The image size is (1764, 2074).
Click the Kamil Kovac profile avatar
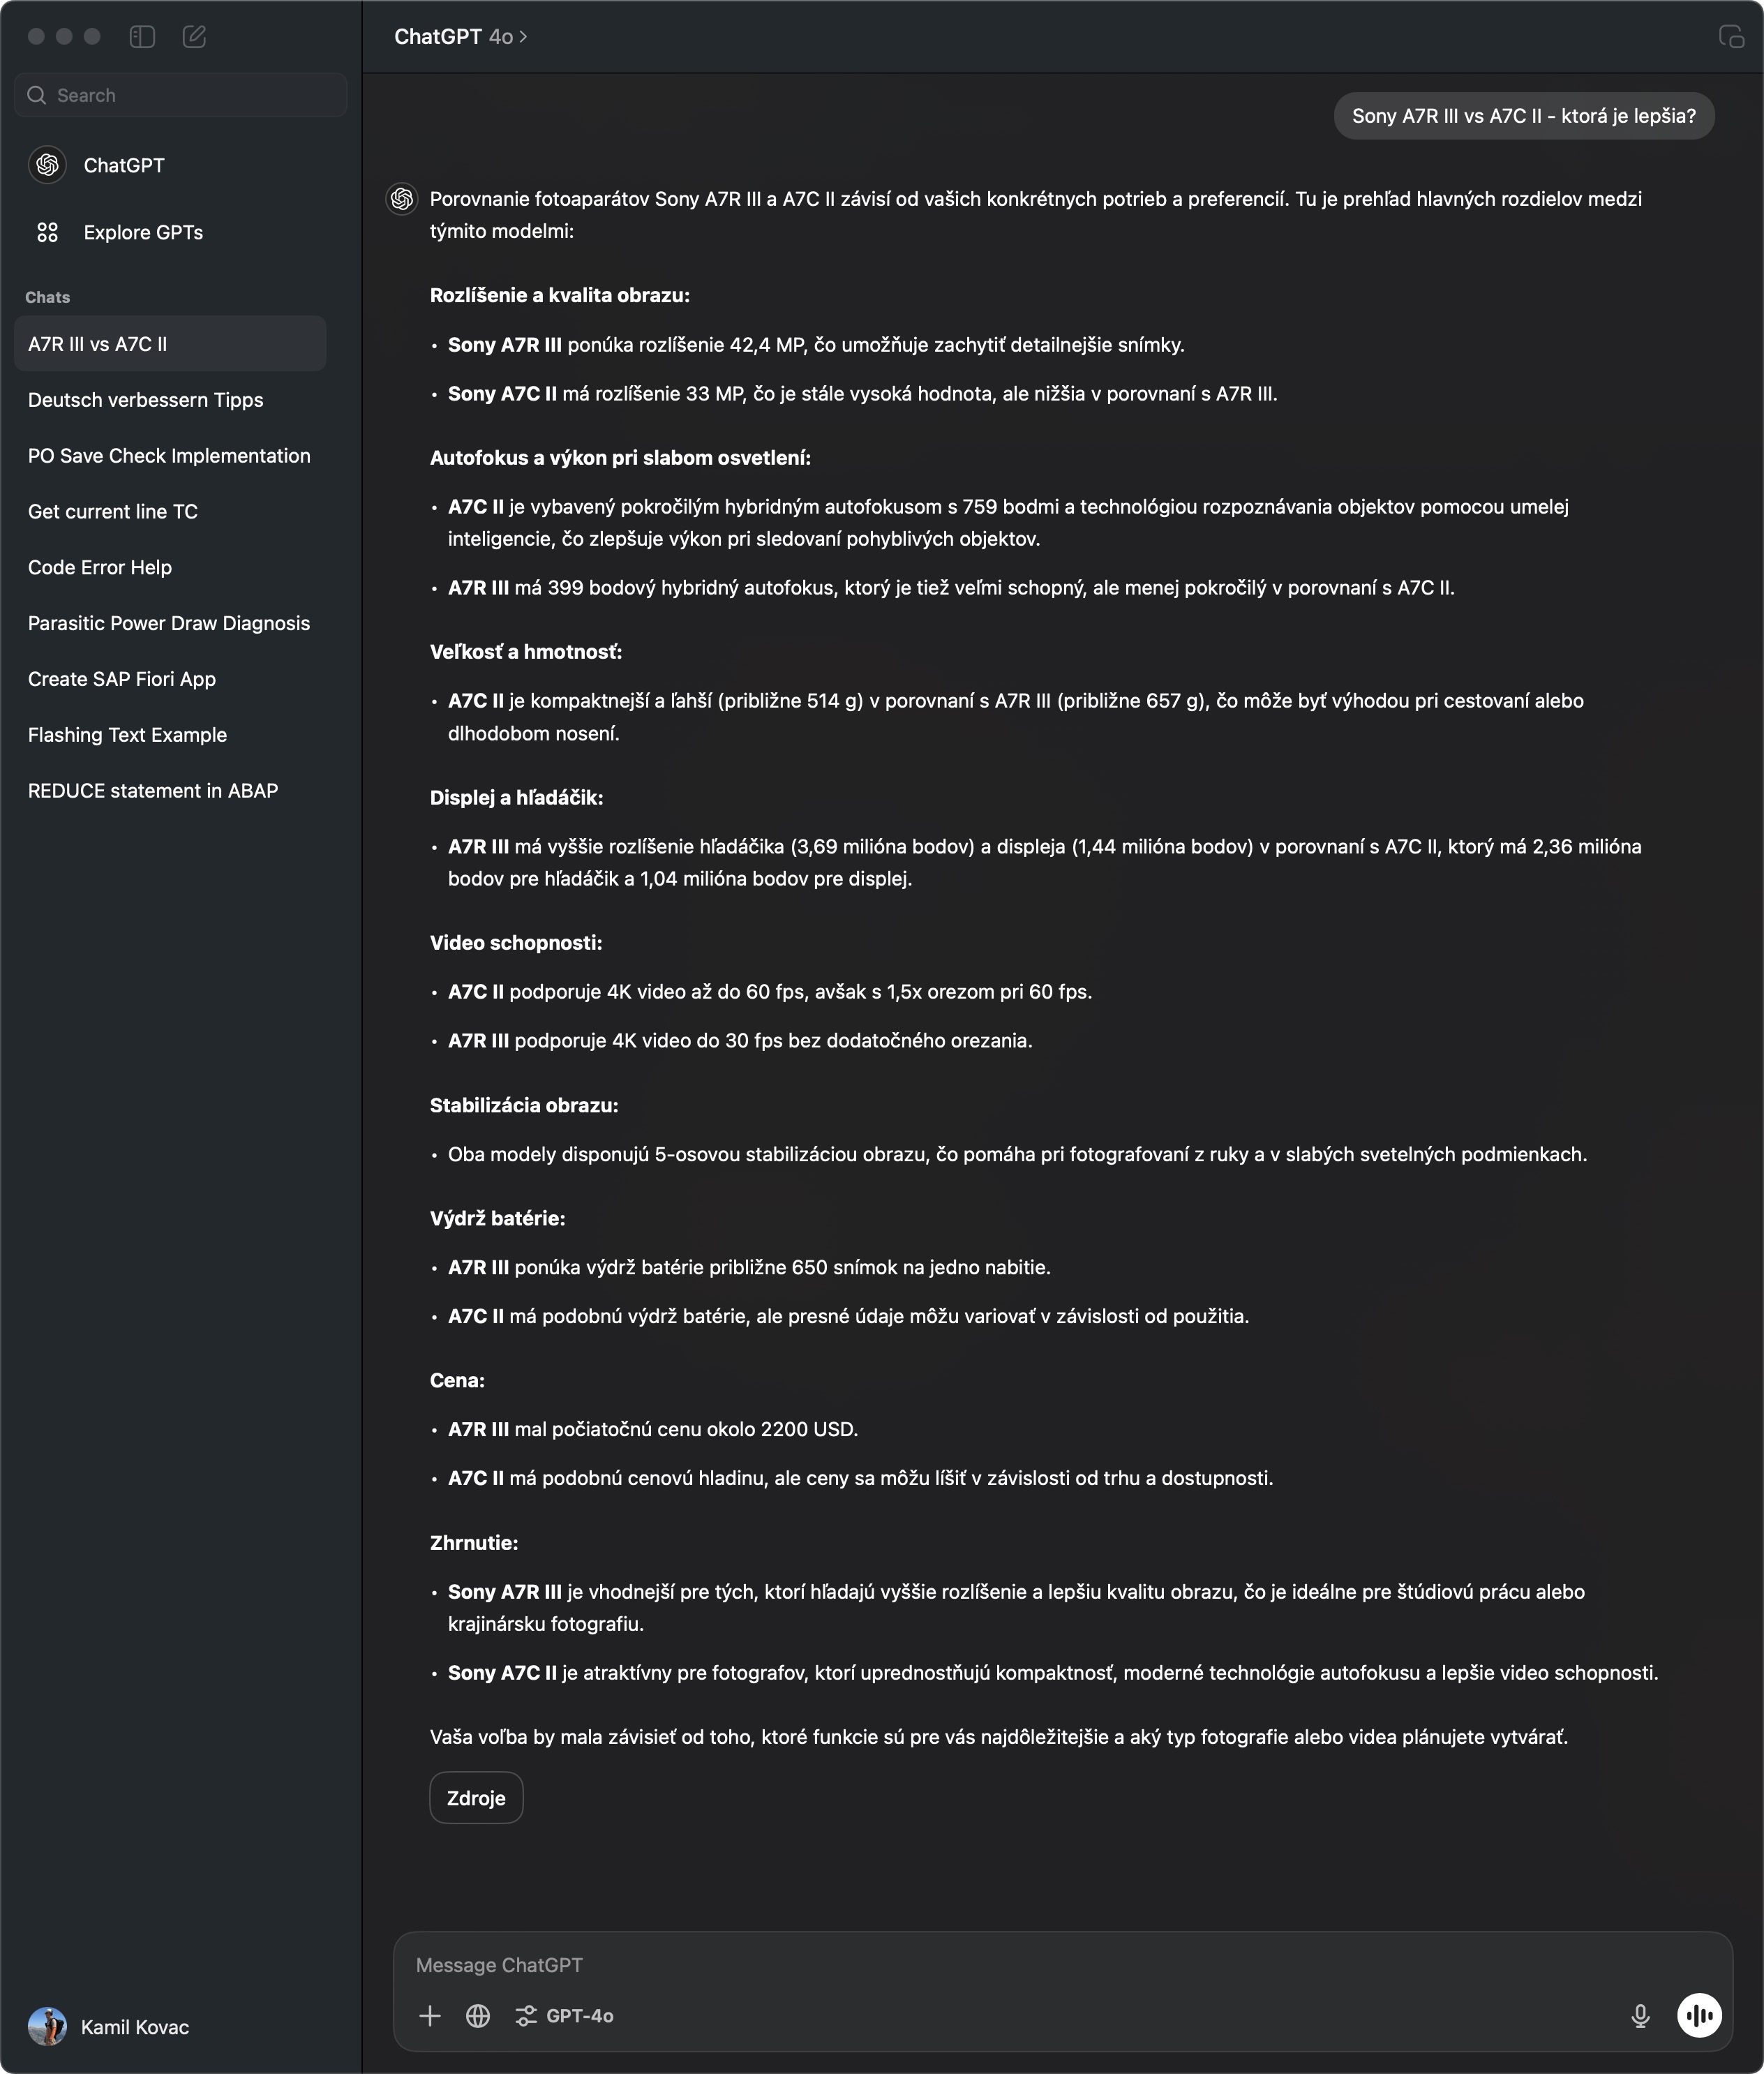point(47,2026)
